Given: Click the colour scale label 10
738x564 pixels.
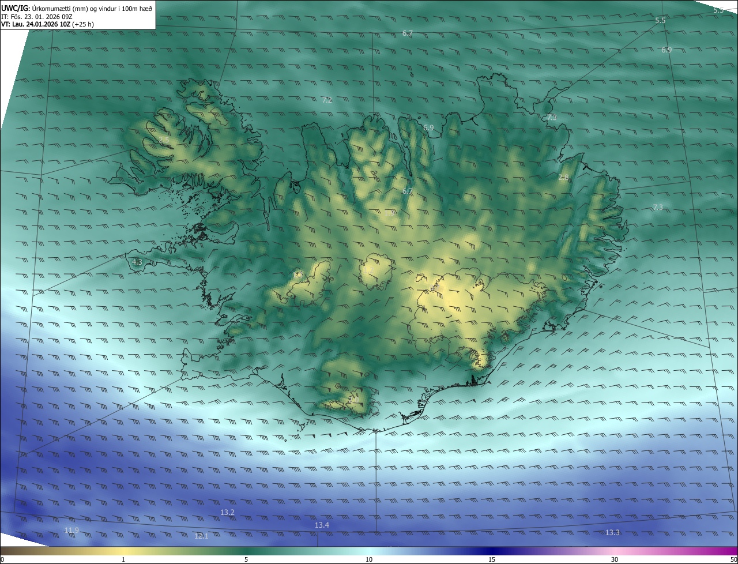Looking at the screenshot, I should (369, 560).
